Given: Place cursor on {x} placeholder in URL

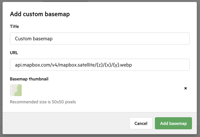Looking at the screenshot, I should [108, 65].
